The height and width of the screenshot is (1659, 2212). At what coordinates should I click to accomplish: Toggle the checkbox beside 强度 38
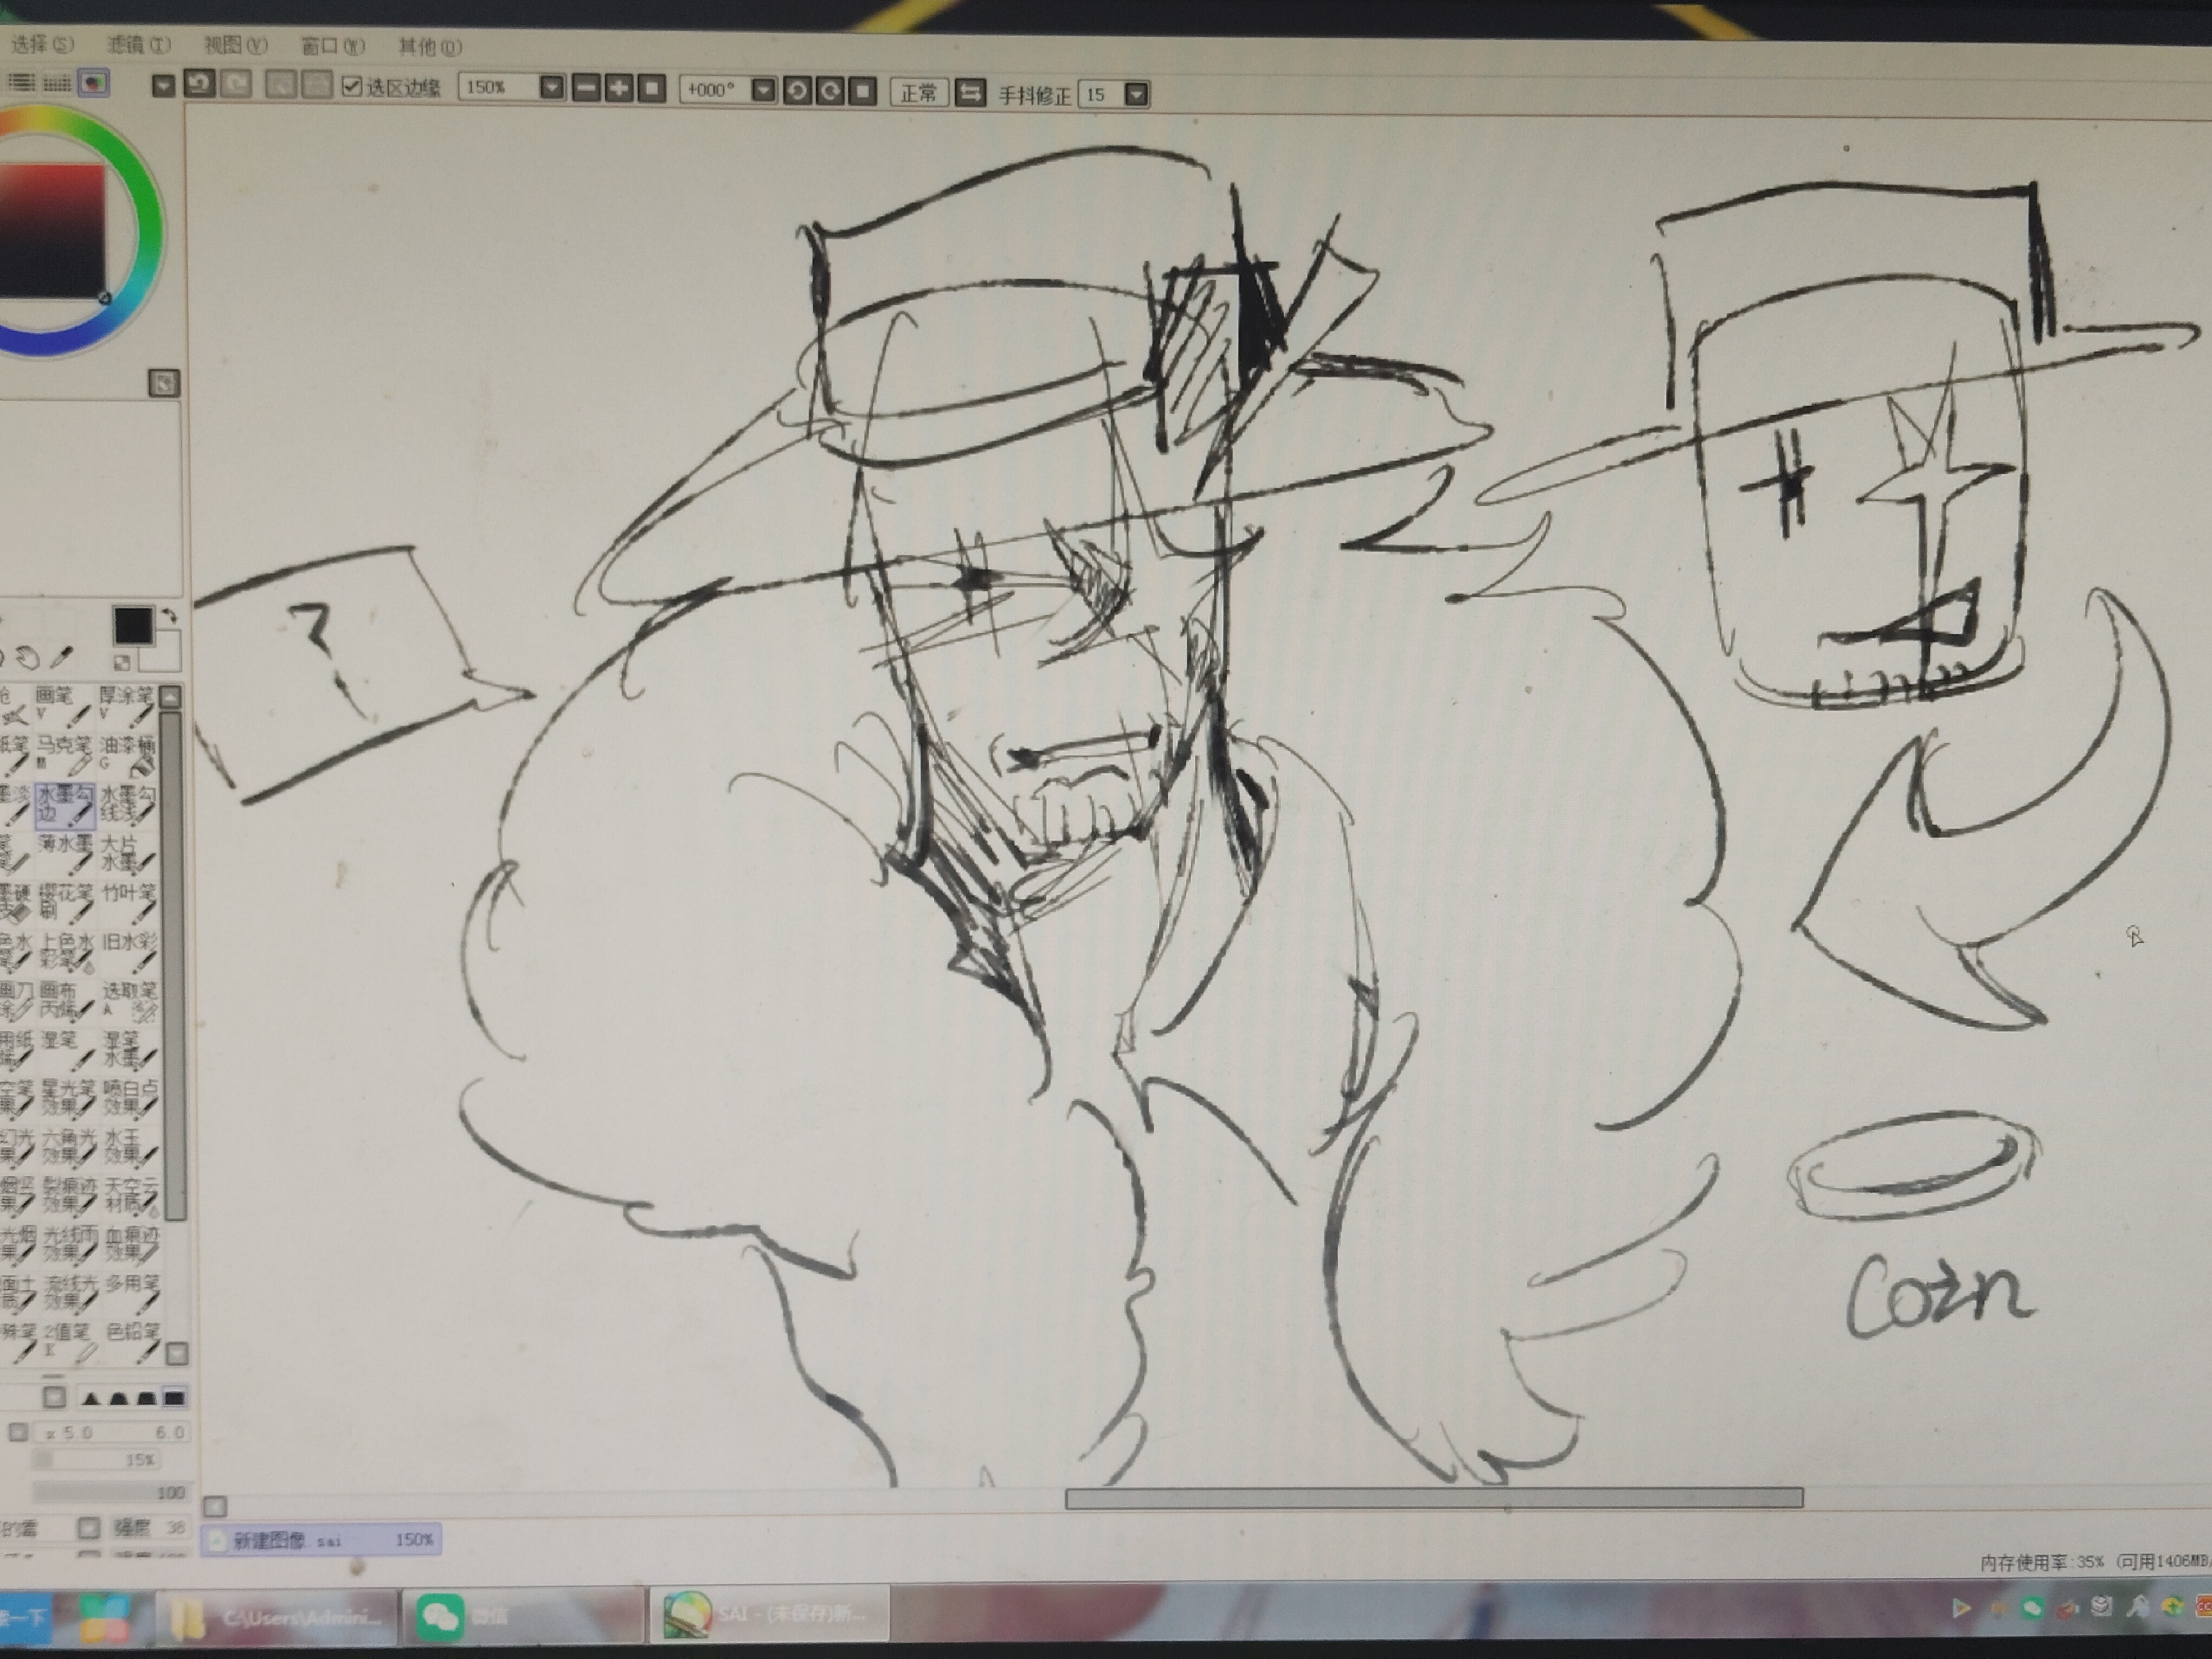point(89,1528)
